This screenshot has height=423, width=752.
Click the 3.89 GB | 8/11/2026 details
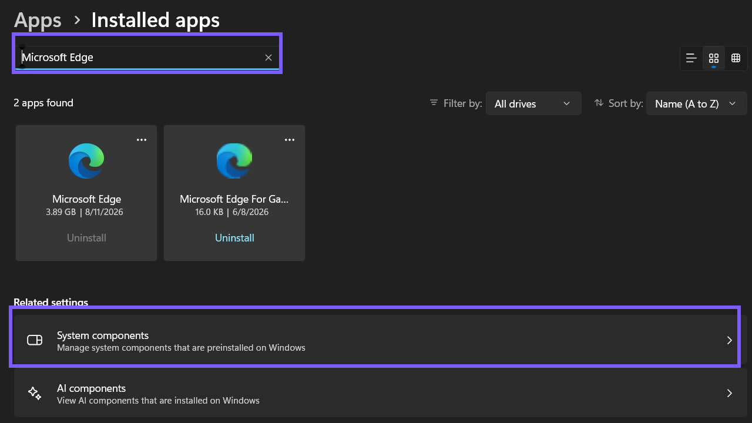pos(85,212)
